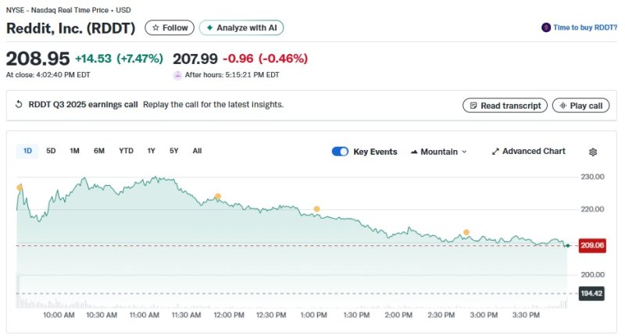Select the 1D time range tab

tap(27, 151)
